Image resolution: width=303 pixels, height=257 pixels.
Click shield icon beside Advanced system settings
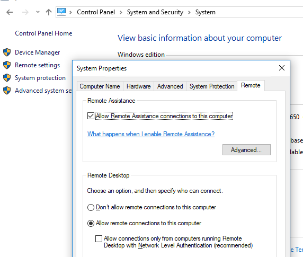pyautogui.click(x=7, y=91)
